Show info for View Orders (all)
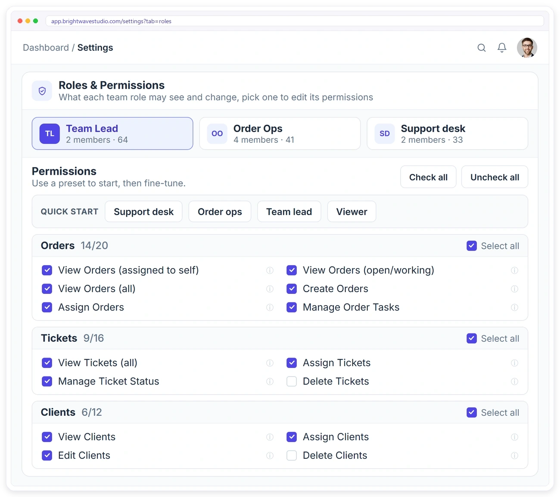This screenshot has height=497, width=560. point(270,289)
